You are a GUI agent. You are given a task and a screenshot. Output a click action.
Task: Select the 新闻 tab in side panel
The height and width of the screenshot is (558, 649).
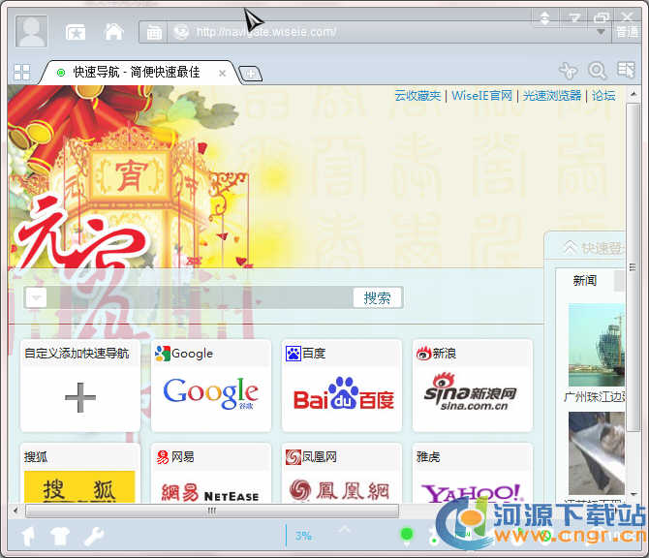tap(584, 281)
